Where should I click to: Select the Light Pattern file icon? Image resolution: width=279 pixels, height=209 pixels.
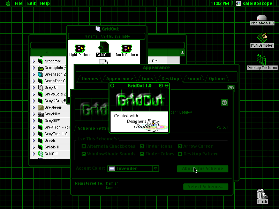pos(80,48)
